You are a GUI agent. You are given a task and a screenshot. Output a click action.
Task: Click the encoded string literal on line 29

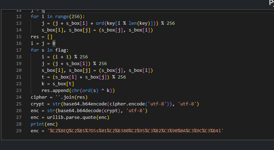tap(136, 131)
